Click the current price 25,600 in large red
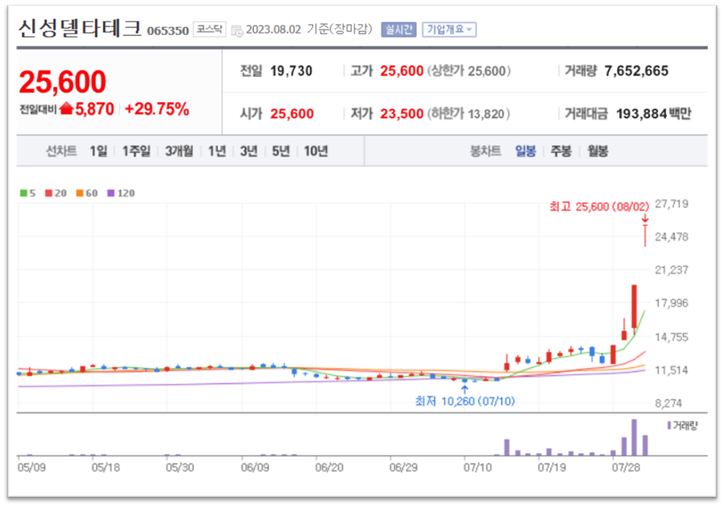This screenshot has height=507, width=724. pos(63,82)
